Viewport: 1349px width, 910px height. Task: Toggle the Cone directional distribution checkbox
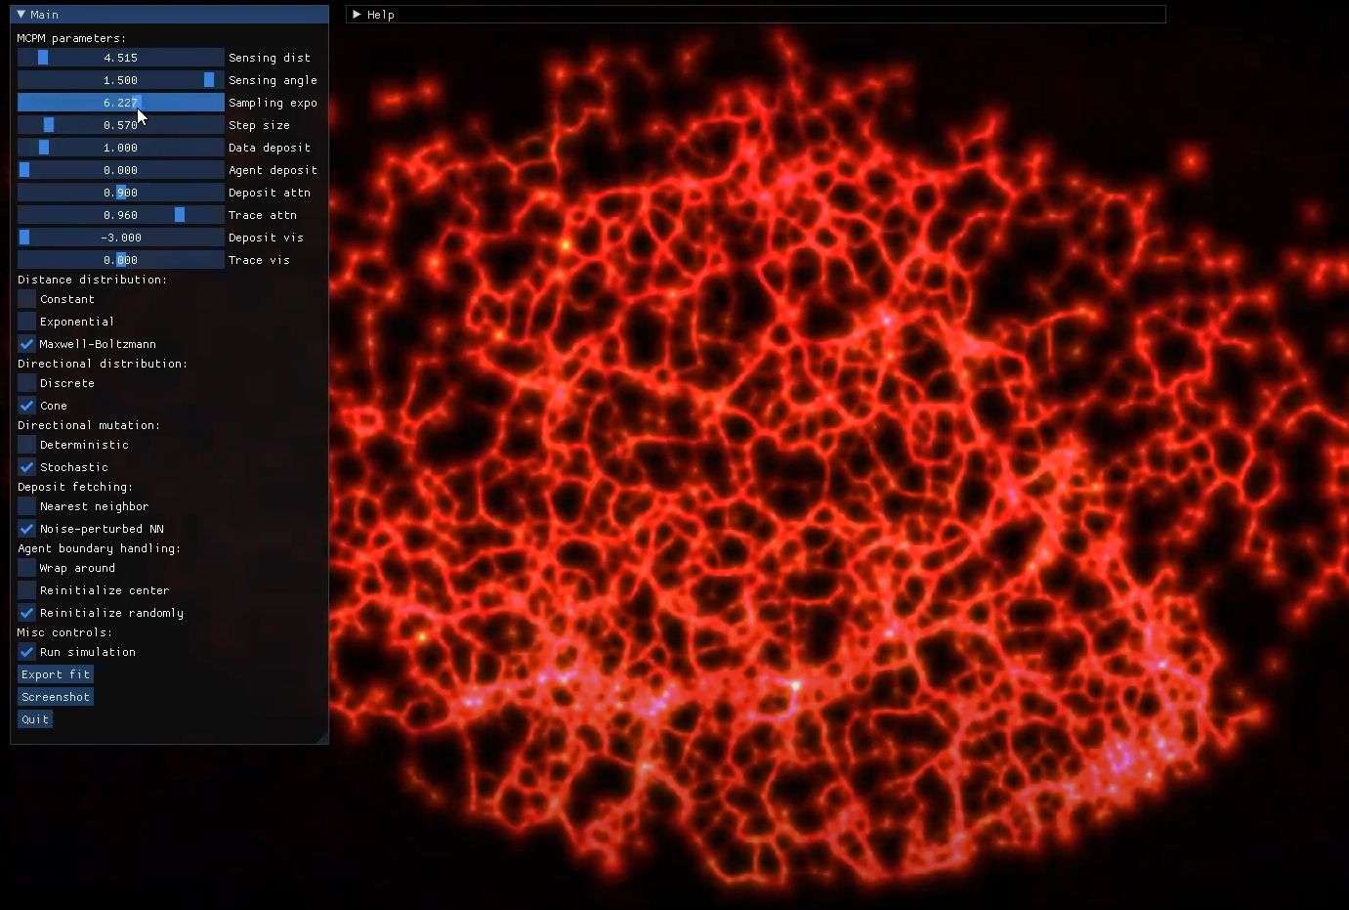[x=27, y=406]
